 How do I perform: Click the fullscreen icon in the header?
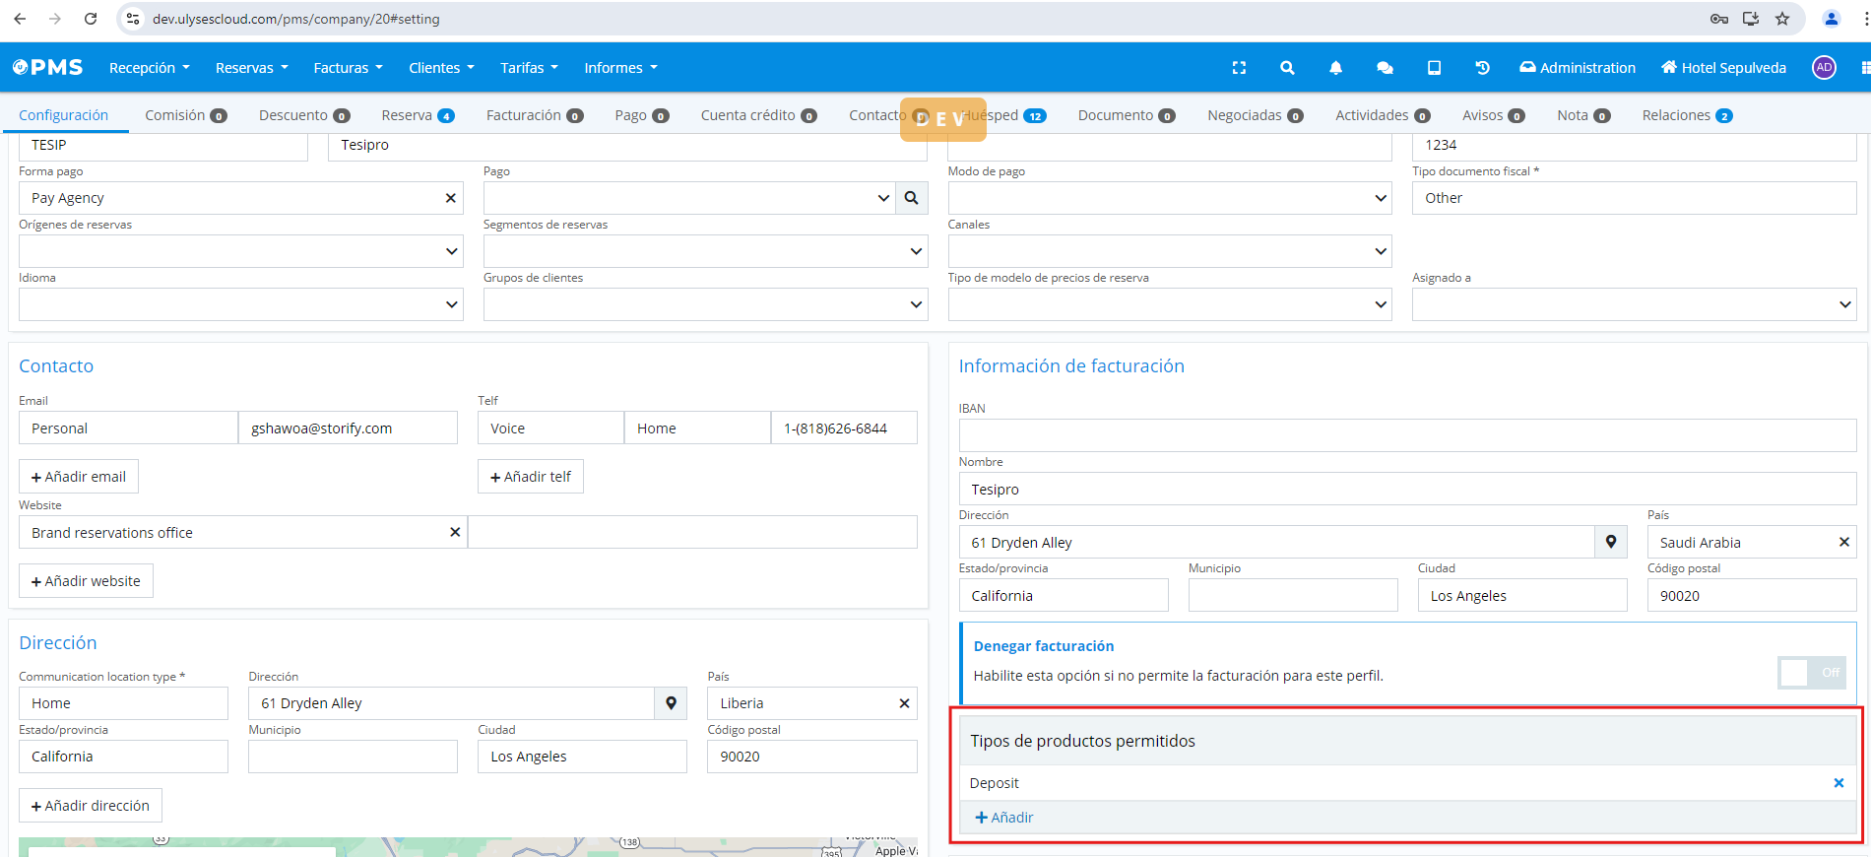point(1239,68)
